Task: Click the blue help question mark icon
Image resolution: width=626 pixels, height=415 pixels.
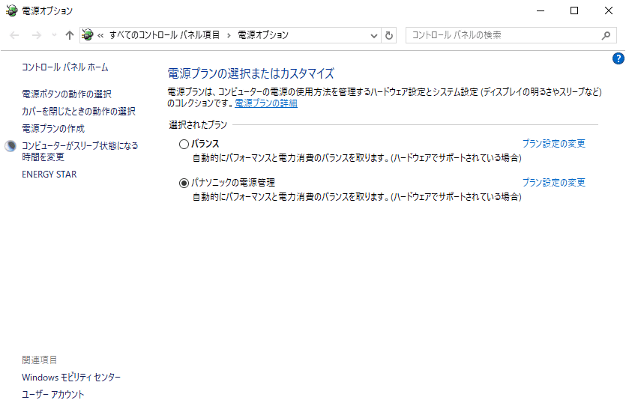Action: point(619,58)
